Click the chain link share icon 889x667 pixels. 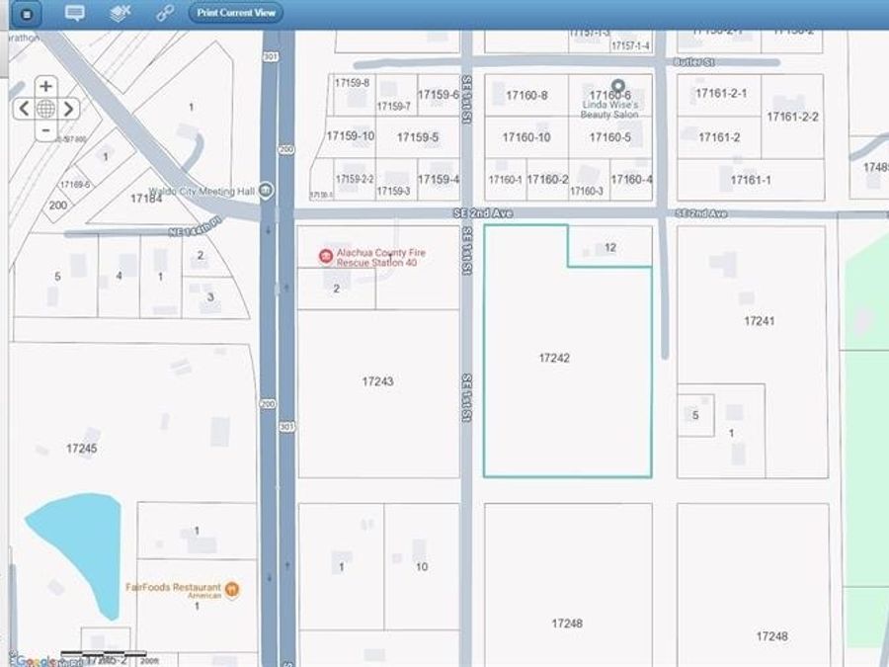(165, 13)
